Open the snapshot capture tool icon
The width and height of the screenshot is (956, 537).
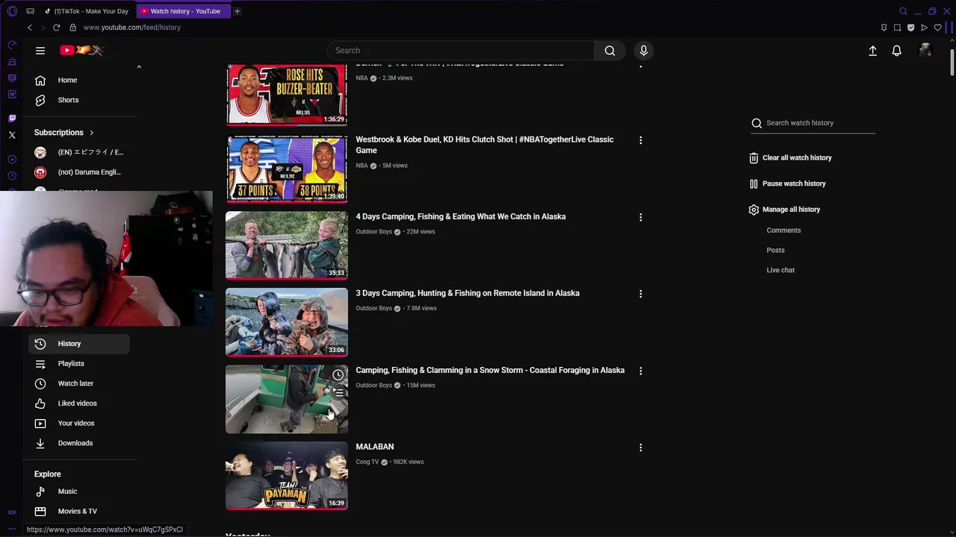[x=897, y=28]
